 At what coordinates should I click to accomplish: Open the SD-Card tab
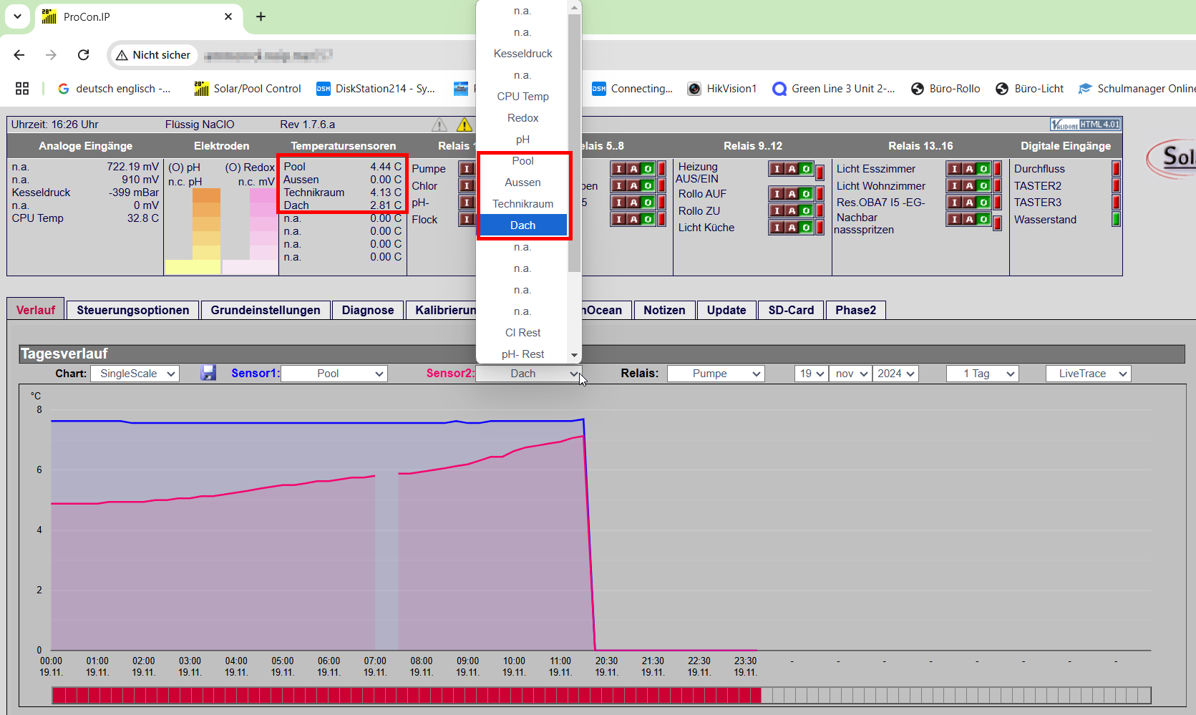click(791, 310)
